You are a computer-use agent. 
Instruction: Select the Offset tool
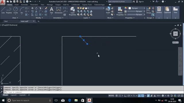pos(46,15)
